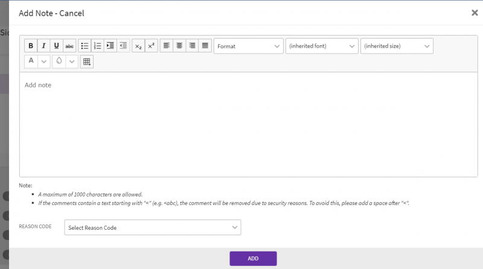Open the inherited font dropdown
The width and height of the screenshot is (483, 269).
point(322,46)
